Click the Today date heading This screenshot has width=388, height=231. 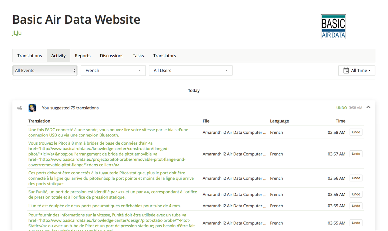(194, 91)
